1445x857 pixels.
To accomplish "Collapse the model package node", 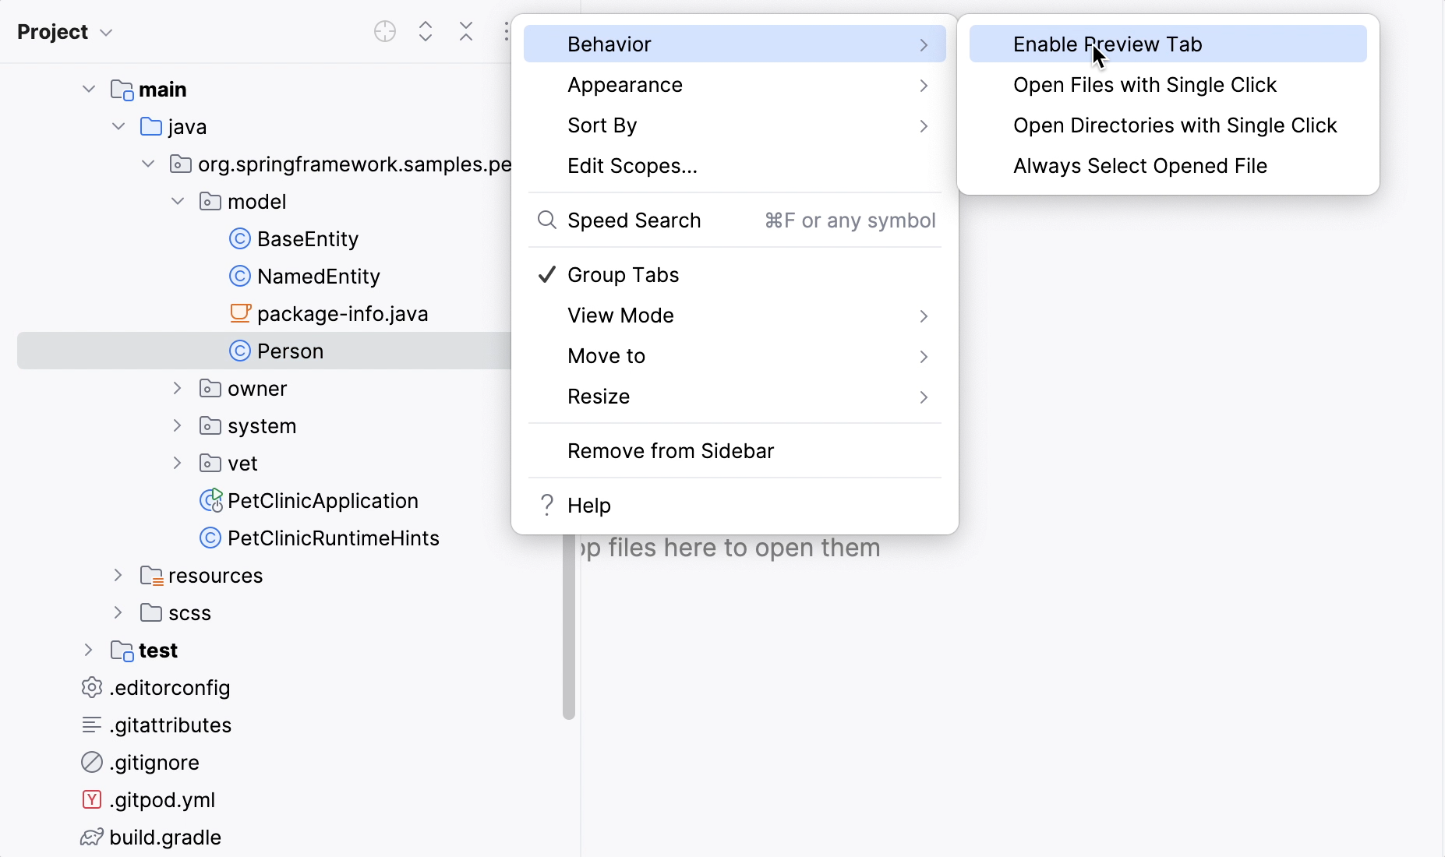I will 177,201.
